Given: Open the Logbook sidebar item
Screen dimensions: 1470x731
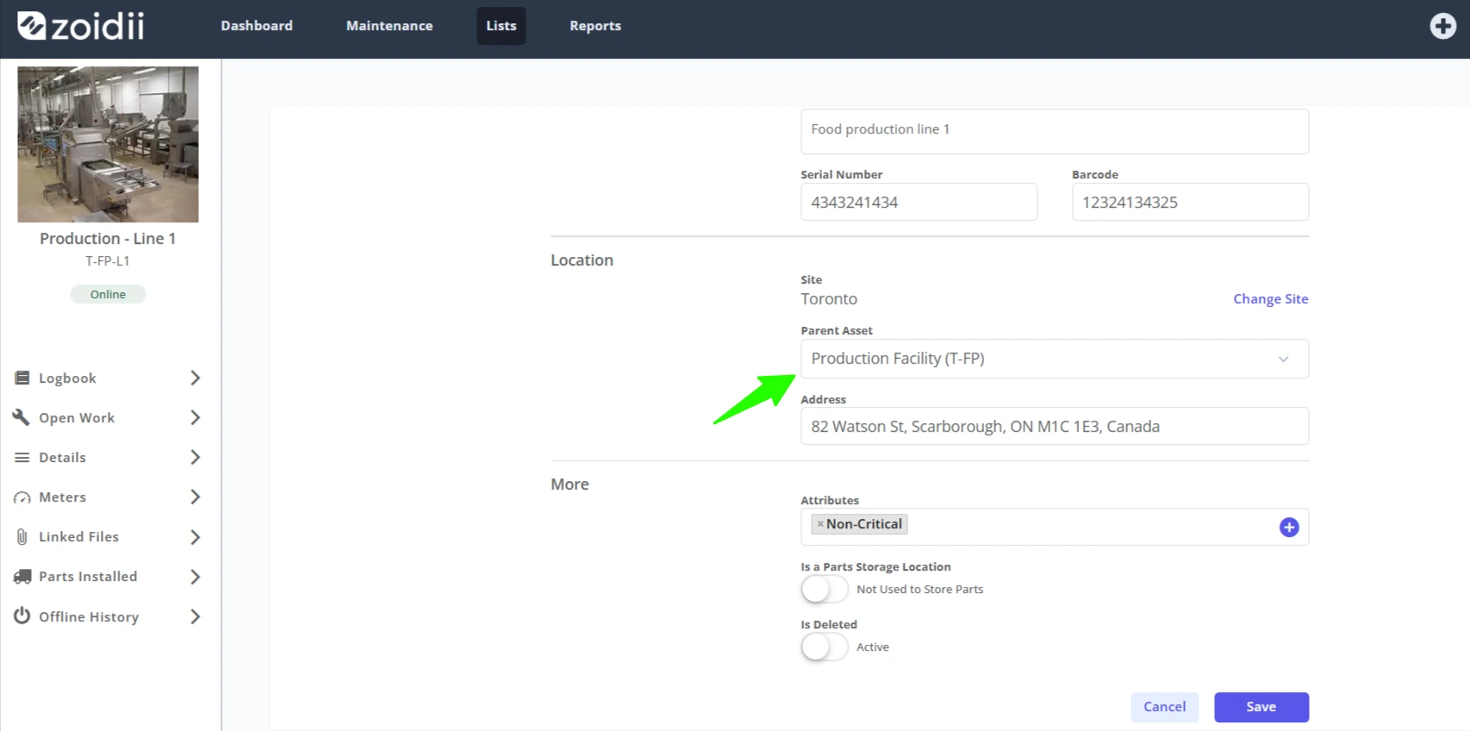Looking at the screenshot, I should [108, 378].
